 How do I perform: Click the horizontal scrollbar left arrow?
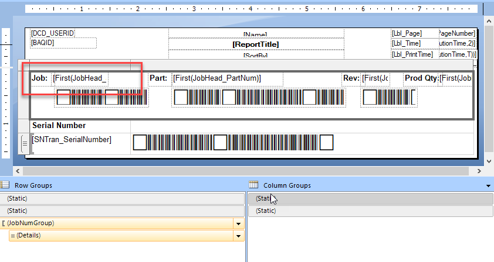18,171
